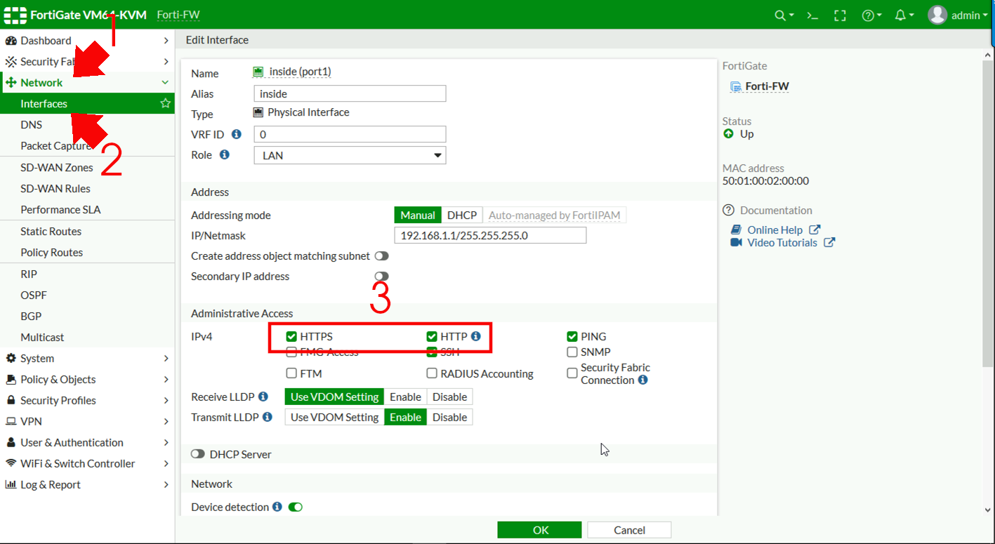Click the VRF ID input field
The image size is (995, 544).
(x=350, y=134)
